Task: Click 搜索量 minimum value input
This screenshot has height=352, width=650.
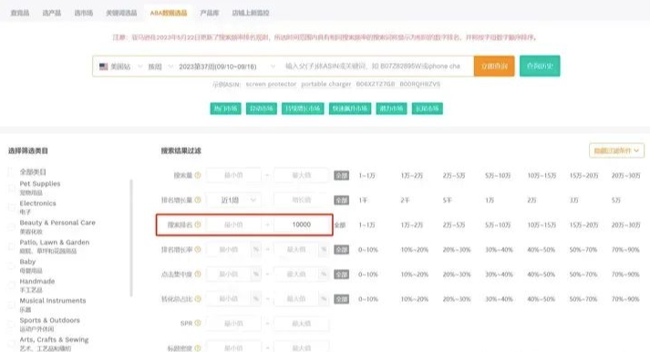Action: point(233,175)
